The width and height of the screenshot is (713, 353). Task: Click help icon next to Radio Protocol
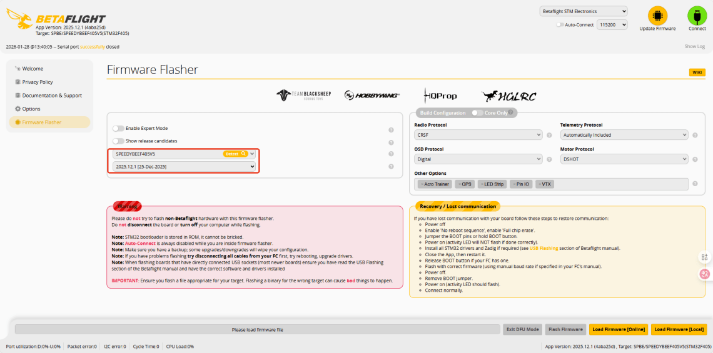click(549, 135)
